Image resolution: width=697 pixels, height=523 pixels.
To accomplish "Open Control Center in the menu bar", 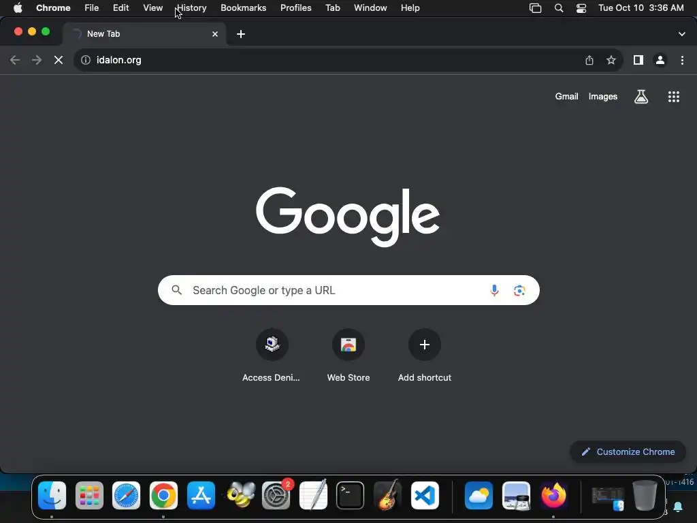I will pyautogui.click(x=581, y=8).
